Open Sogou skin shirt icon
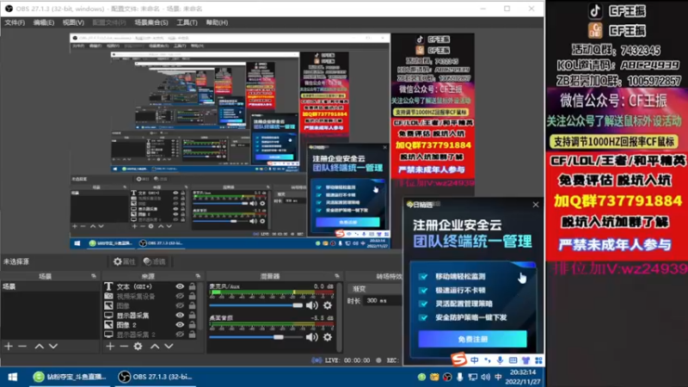This screenshot has height=387, width=688. tap(525, 360)
